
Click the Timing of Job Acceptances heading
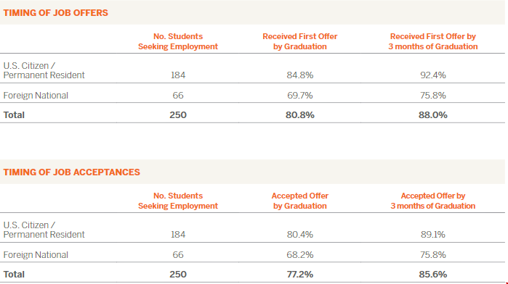[72, 172]
